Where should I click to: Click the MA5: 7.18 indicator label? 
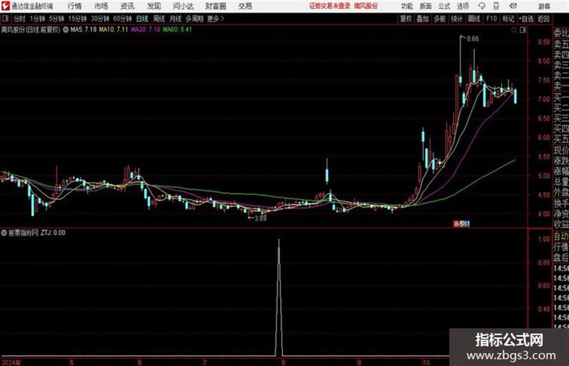[84, 29]
